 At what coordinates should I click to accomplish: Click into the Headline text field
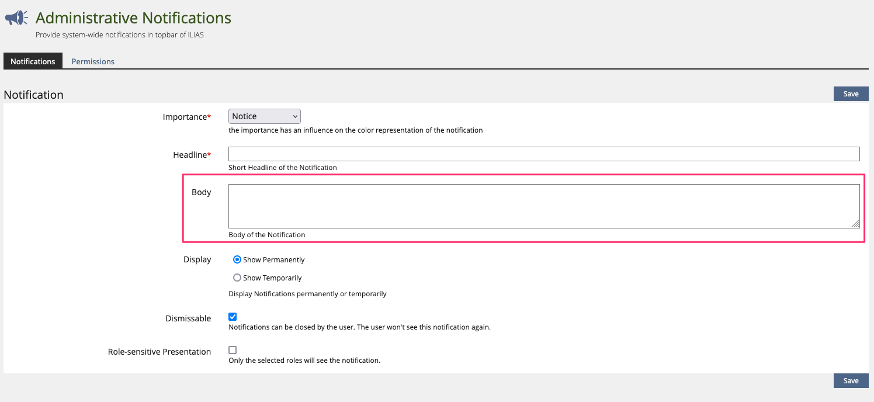(x=543, y=154)
